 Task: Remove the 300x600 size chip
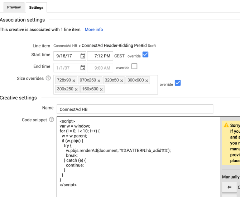(147, 81)
